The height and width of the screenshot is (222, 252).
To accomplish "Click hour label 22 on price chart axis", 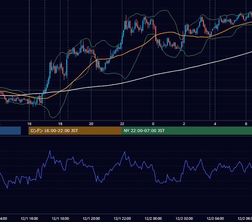I will click(x=122, y=124).
